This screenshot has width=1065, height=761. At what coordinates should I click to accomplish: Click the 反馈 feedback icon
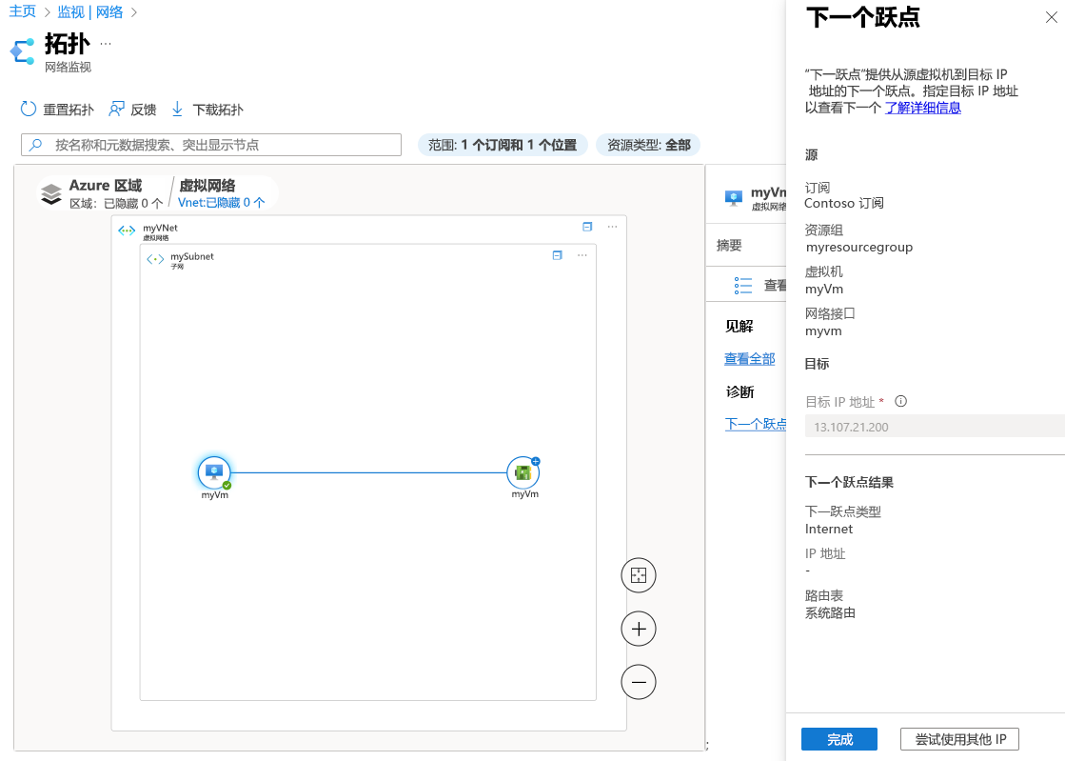click(x=115, y=109)
